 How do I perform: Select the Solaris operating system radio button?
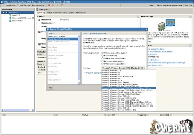(103, 58)
